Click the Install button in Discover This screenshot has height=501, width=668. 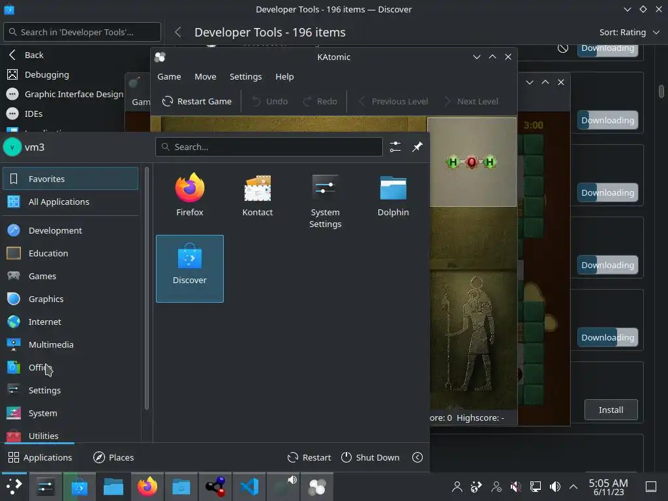[x=611, y=410]
